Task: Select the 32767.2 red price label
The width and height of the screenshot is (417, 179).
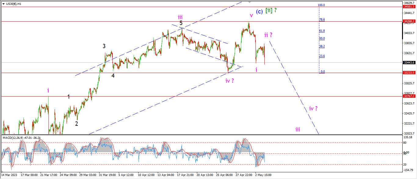Action: 409,96
